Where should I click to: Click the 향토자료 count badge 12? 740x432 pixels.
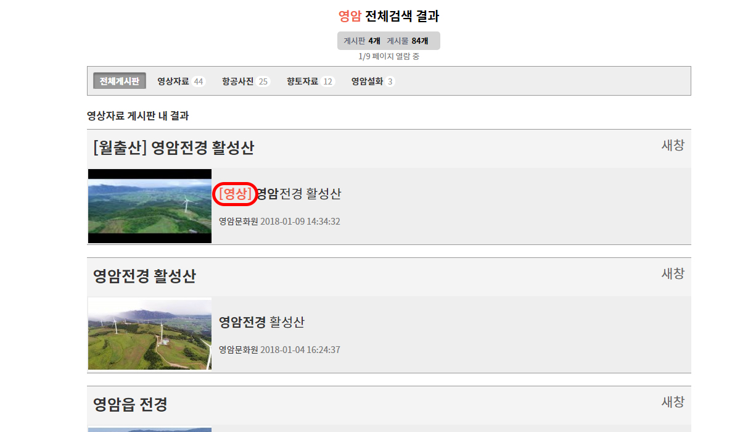327,81
